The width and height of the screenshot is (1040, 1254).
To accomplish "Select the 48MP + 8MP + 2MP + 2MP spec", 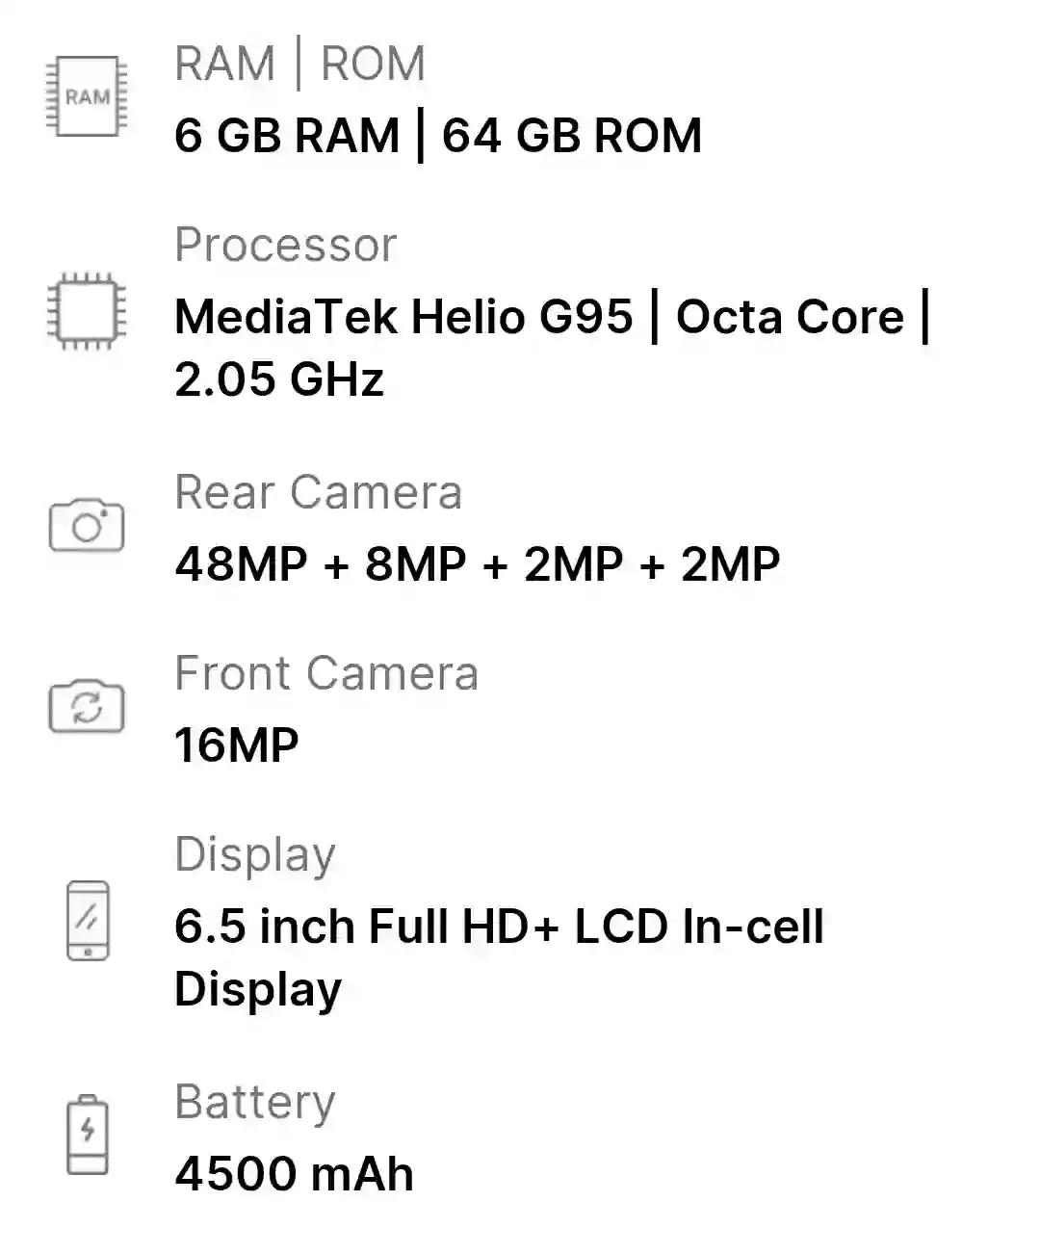I will [x=478, y=563].
